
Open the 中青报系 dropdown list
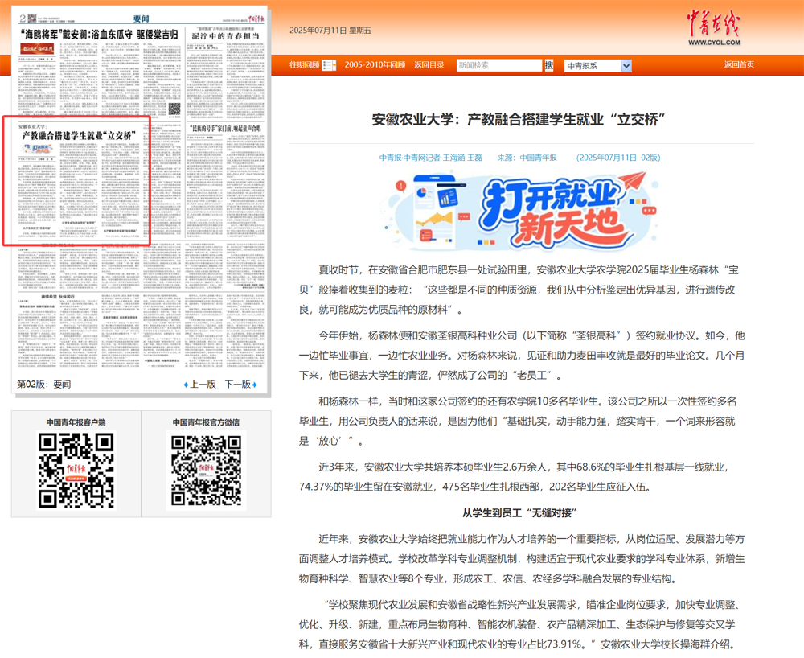[597, 65]
